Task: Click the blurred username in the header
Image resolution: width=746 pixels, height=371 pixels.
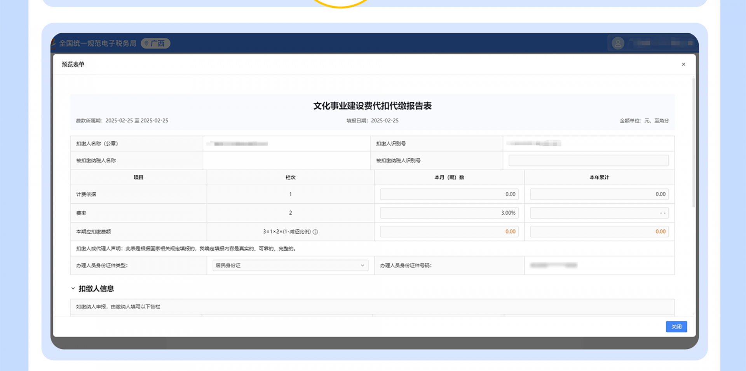Action: click(x=661, y=43)
